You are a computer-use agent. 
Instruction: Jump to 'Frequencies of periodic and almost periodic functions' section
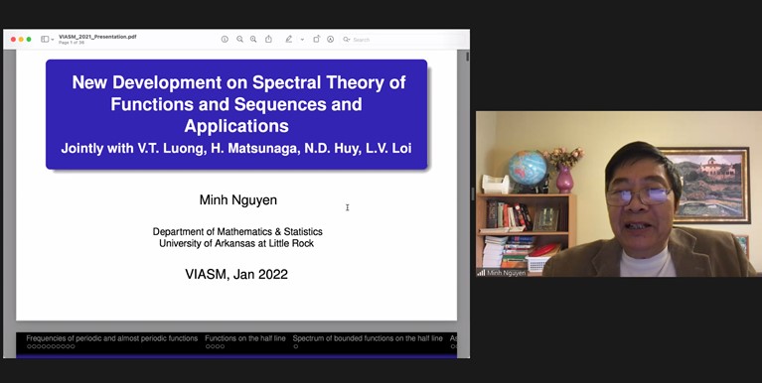pyautogui.click(x=112, y=338)
